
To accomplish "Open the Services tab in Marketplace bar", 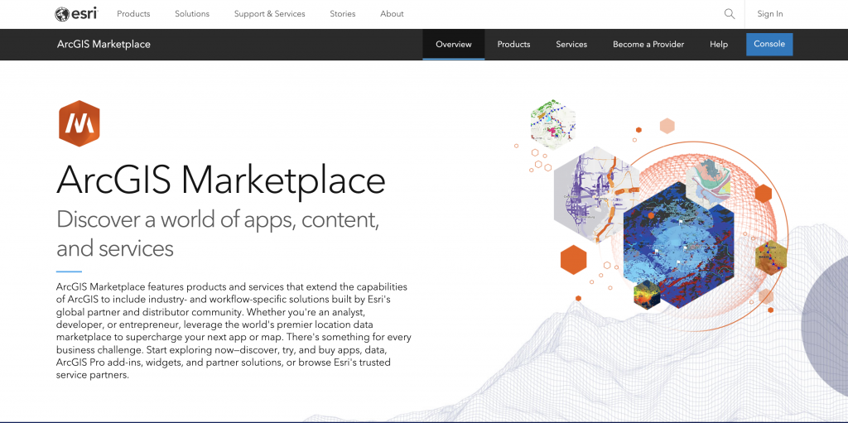I will click(571, 45).
